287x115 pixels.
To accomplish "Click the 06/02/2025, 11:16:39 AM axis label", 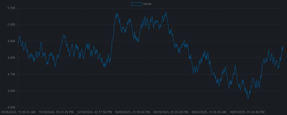I will coord(209,112).
